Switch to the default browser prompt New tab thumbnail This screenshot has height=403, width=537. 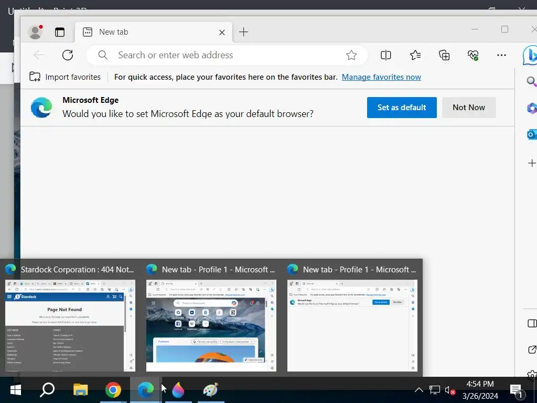(352, 325)
